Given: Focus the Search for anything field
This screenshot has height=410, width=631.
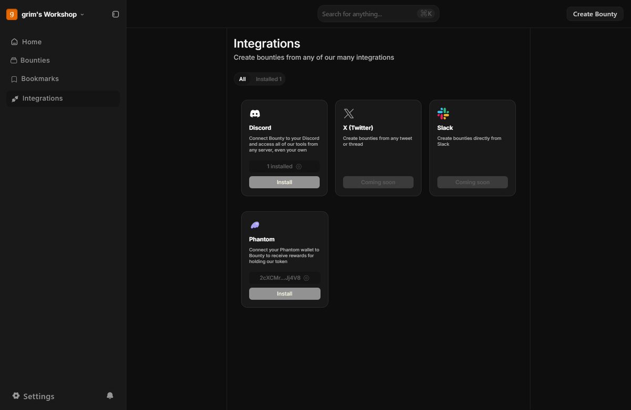Looking at the screenshot, I should point(378,14).
